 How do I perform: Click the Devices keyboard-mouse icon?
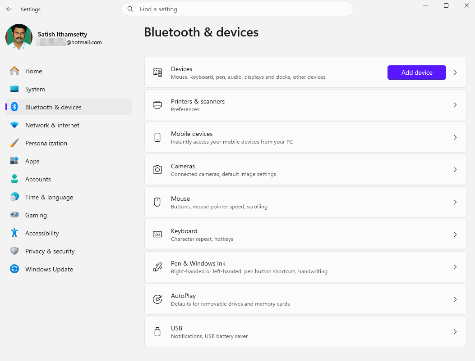pyautogui.click(x=157, y=72)
